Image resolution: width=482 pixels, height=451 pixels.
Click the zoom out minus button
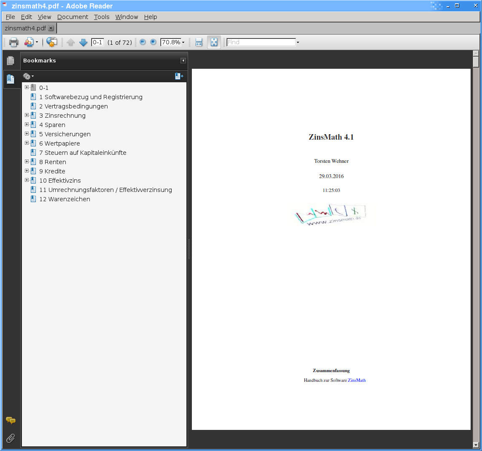143,42
